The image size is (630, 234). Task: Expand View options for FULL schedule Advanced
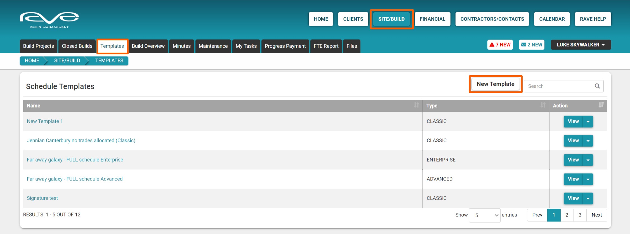pos(588,179)
